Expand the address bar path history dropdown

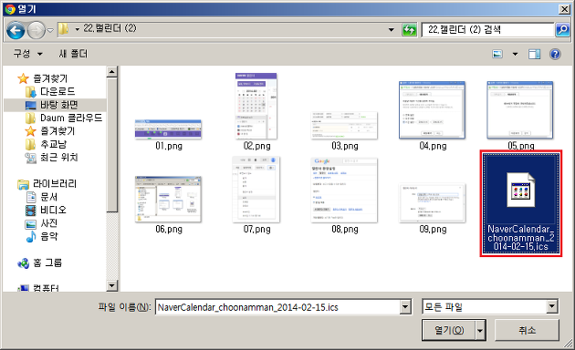[x=392, y=30]
